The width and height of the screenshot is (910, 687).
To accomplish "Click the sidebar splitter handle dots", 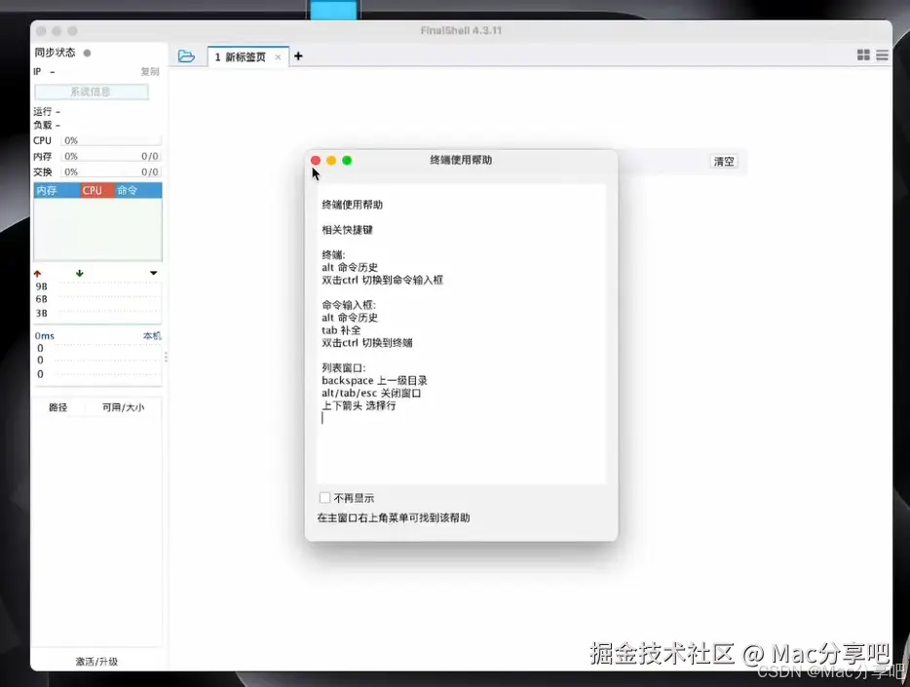I will (166, 358).
